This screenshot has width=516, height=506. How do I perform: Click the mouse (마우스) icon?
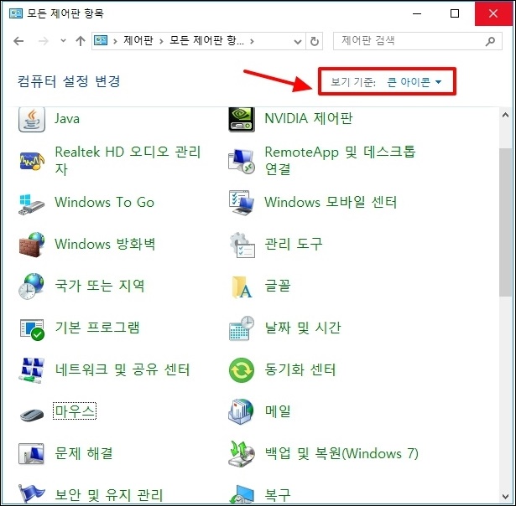(x=32, y=414)
